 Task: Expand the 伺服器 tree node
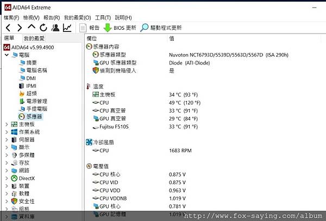[x=7, y=140]
